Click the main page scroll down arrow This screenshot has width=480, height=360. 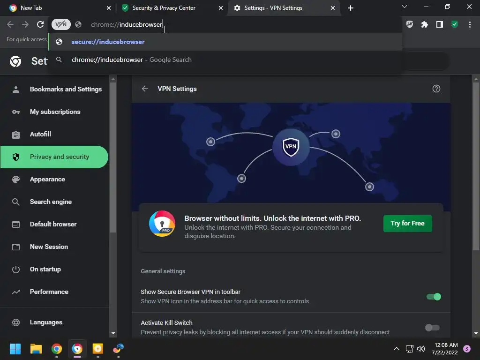476,333
